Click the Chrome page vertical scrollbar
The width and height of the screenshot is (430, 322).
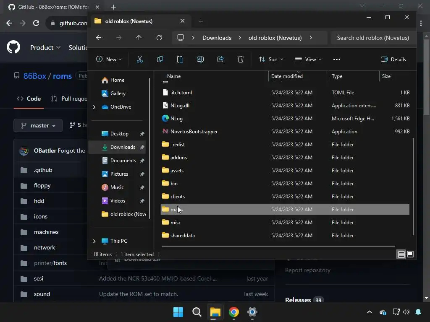[x=426, y=77]
